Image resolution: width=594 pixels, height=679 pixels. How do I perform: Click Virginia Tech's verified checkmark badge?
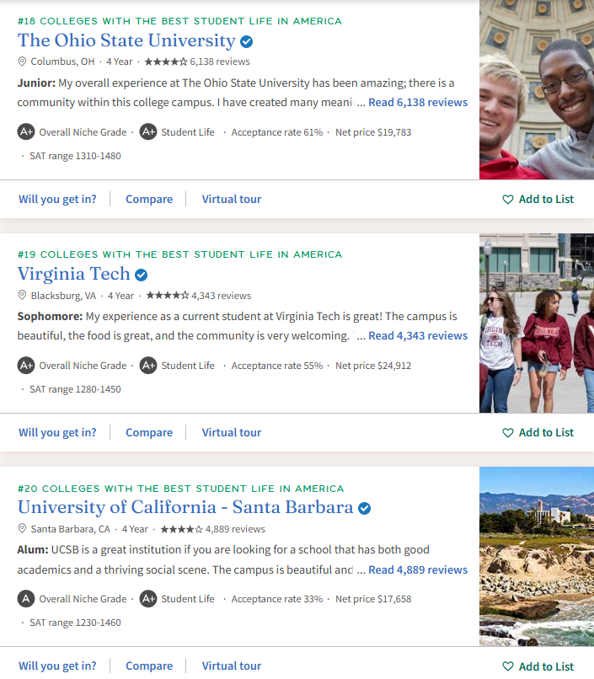(x=142, y=275)
